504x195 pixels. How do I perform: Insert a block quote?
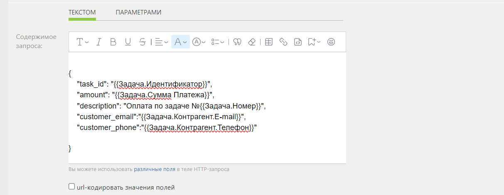pos(237,42)
